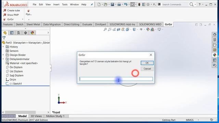Switch to the 3D Views bottom tab

36,116
